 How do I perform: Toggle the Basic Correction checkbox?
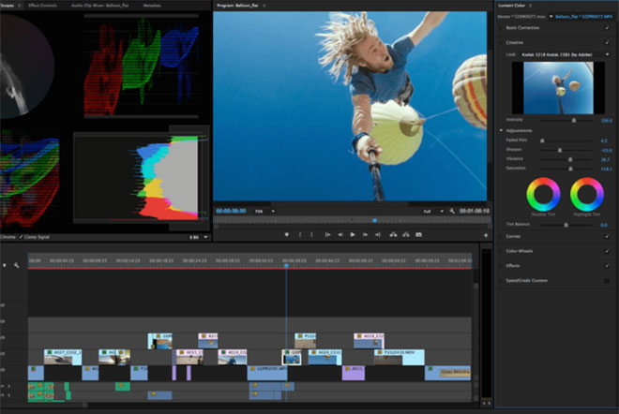[607, 27]
